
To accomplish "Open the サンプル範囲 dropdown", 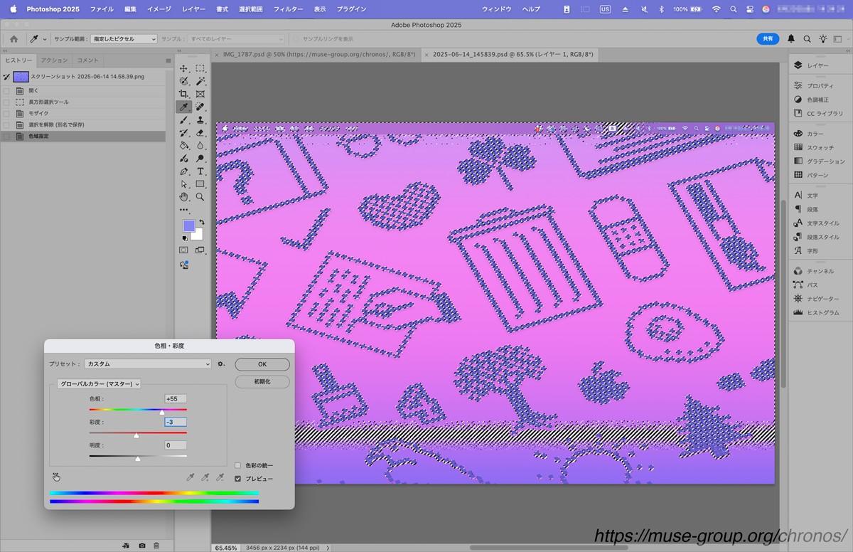I will coord(123,39).
